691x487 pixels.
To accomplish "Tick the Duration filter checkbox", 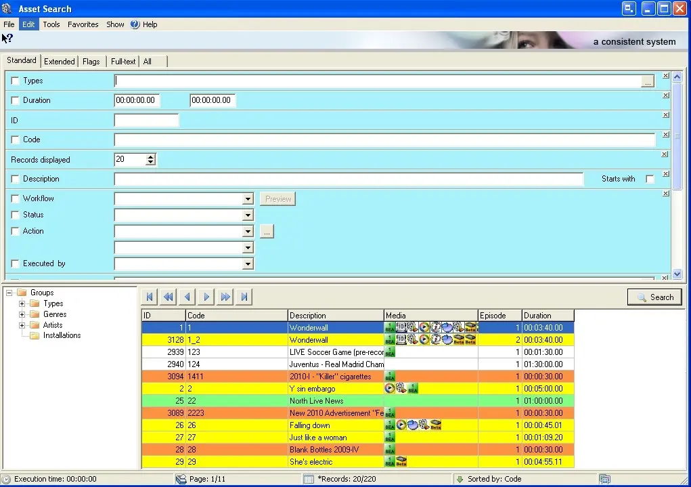I will coord(16,101).
